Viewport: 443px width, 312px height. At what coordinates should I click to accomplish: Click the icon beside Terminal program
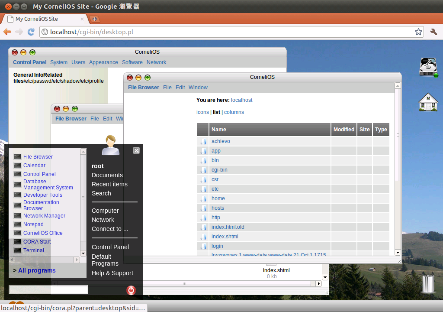tap(17, 250)
